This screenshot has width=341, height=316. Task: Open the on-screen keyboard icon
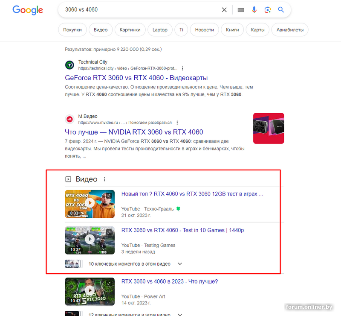[x=241, y=10]
